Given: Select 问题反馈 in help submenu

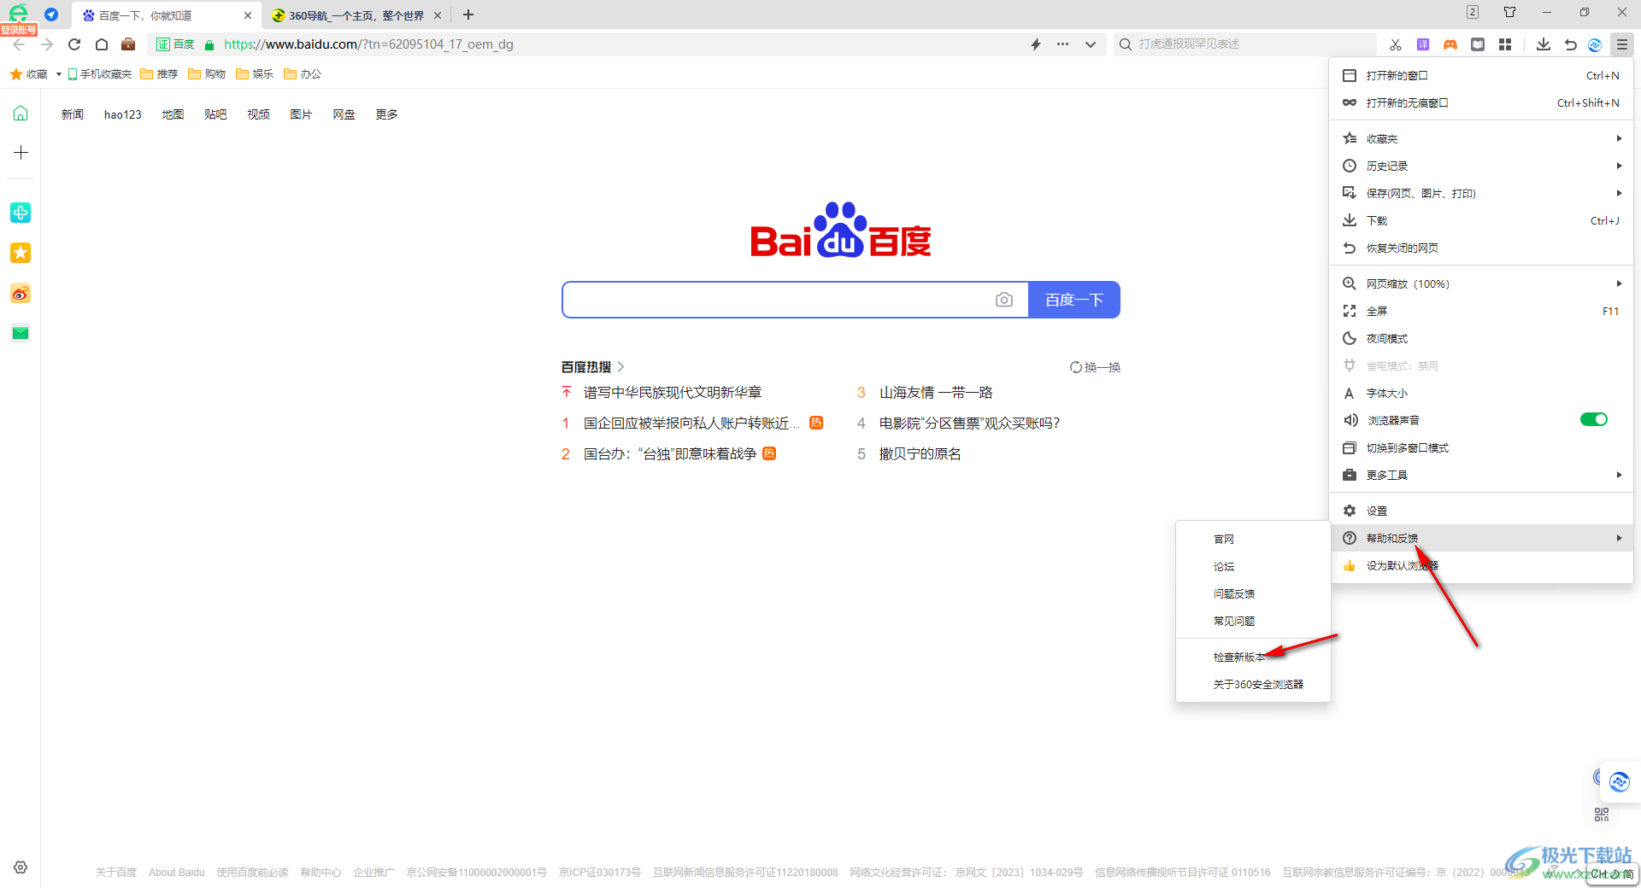Looking at the screenshot, I should pyautogui.click(x=1253, y=593).
